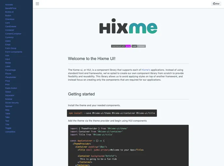The image size is (224, 166).
Task: Go to Placeholder component
Action: pyautogui.click(x=10, y=77)
